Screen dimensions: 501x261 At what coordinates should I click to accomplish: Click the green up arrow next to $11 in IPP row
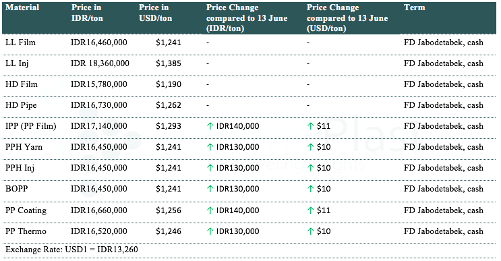coord(311,126)
